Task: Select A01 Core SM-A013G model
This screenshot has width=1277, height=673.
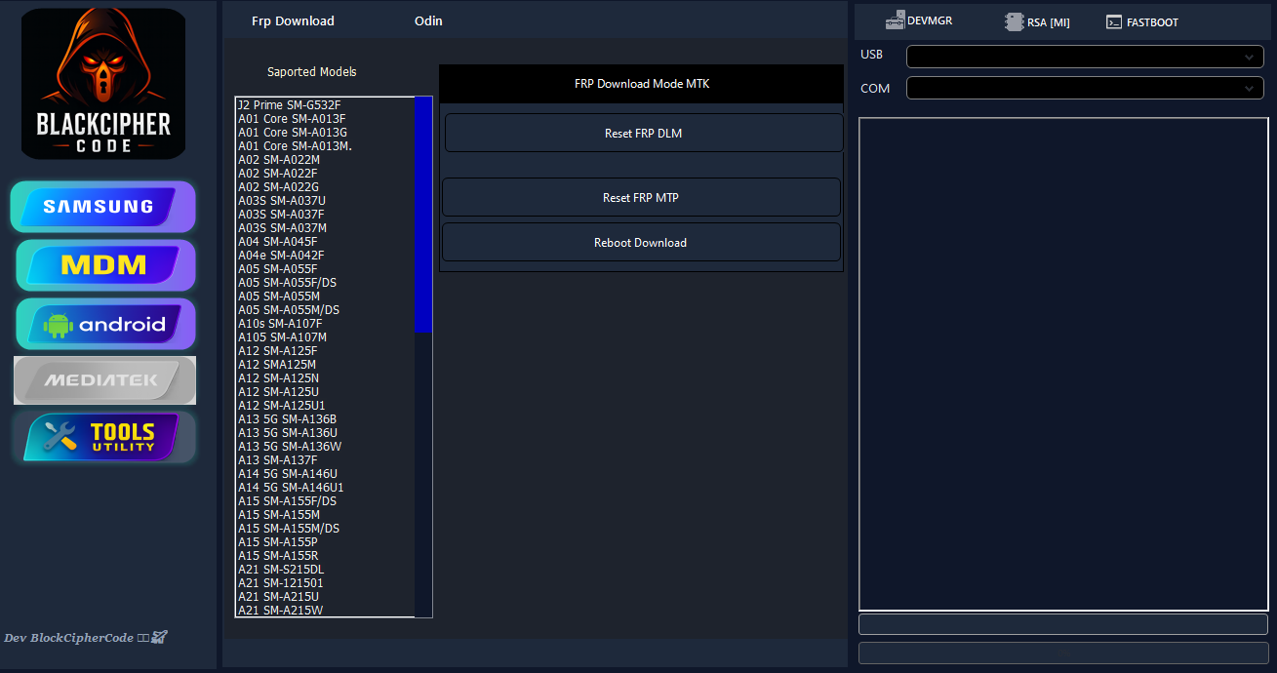Action: click(293, 132)
